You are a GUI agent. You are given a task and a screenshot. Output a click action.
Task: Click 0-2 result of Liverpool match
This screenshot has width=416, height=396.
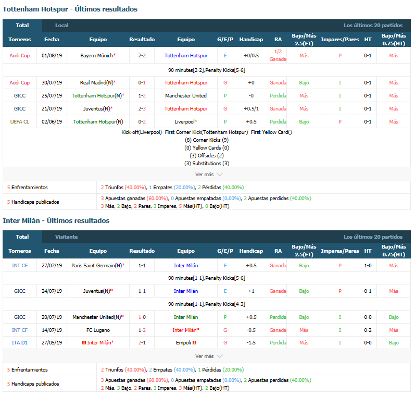[142, 122]
